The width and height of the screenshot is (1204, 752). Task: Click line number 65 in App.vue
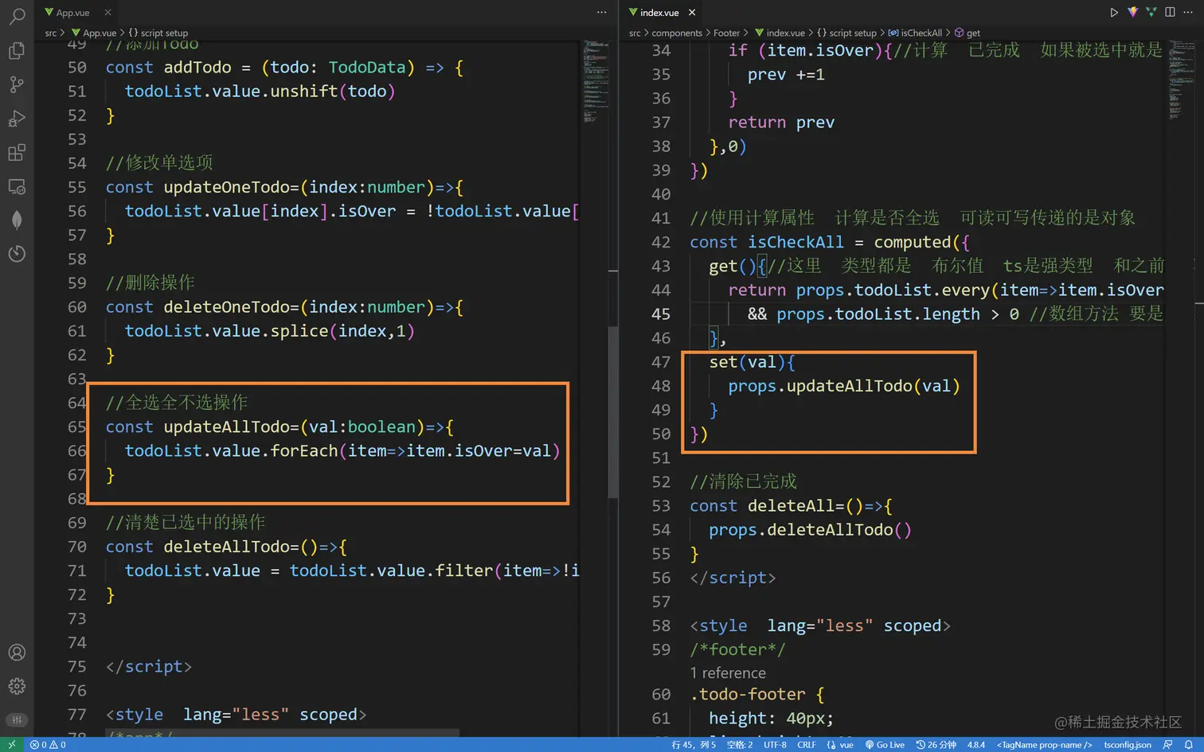[77, 427]
